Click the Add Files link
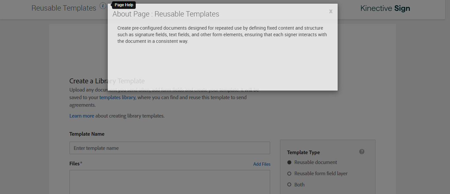 pos(262,164)
